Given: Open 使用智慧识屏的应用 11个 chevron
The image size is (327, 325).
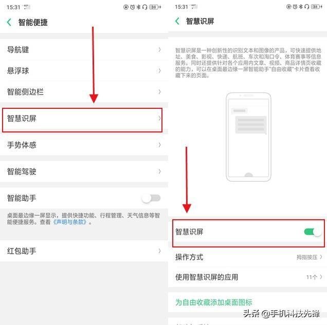Looking at the screenshot, I should click(x=314, y=277).
